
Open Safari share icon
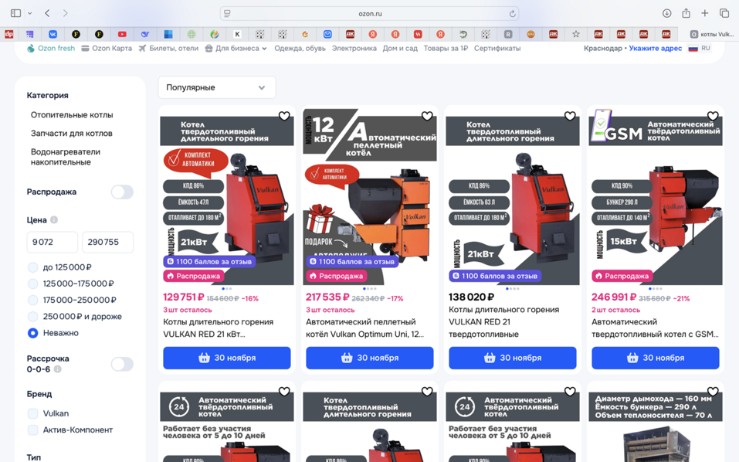click(x=686, y=13)
